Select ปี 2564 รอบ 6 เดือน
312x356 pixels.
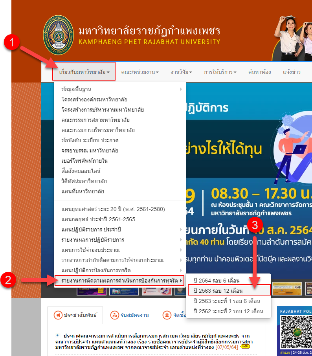point(228,281)
